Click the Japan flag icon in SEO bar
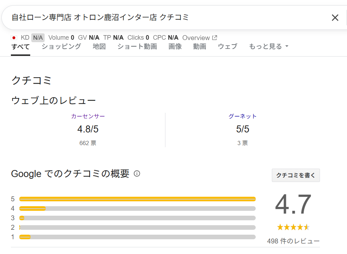Screen dimensions: 347x254 [14, 38]
